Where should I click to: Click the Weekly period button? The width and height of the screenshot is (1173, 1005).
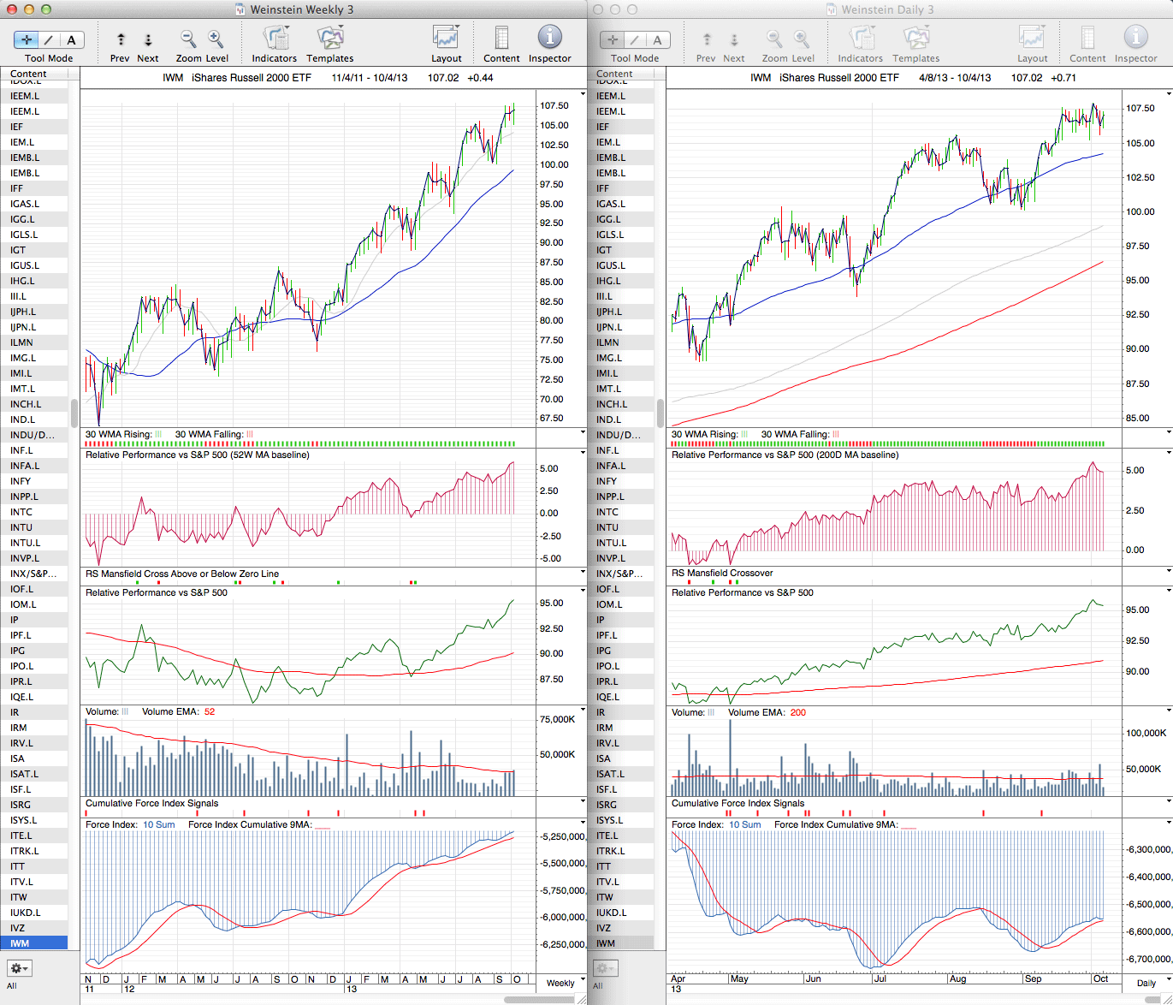(x=560, y=983)
